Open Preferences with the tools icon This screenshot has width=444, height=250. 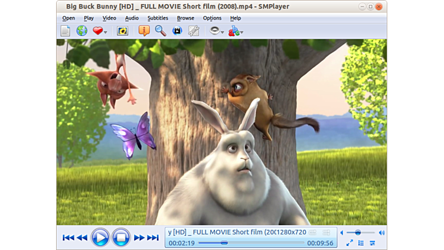[x=193, y=31]
